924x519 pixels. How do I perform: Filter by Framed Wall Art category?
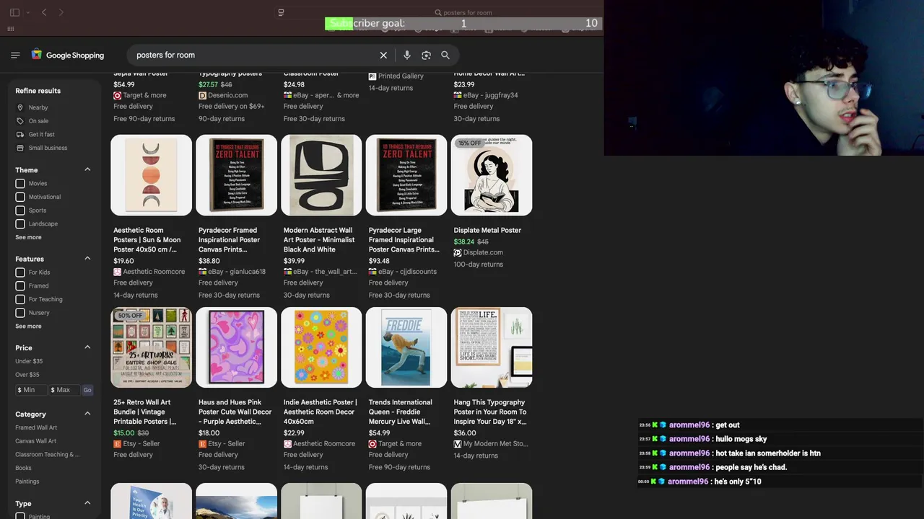36,427
